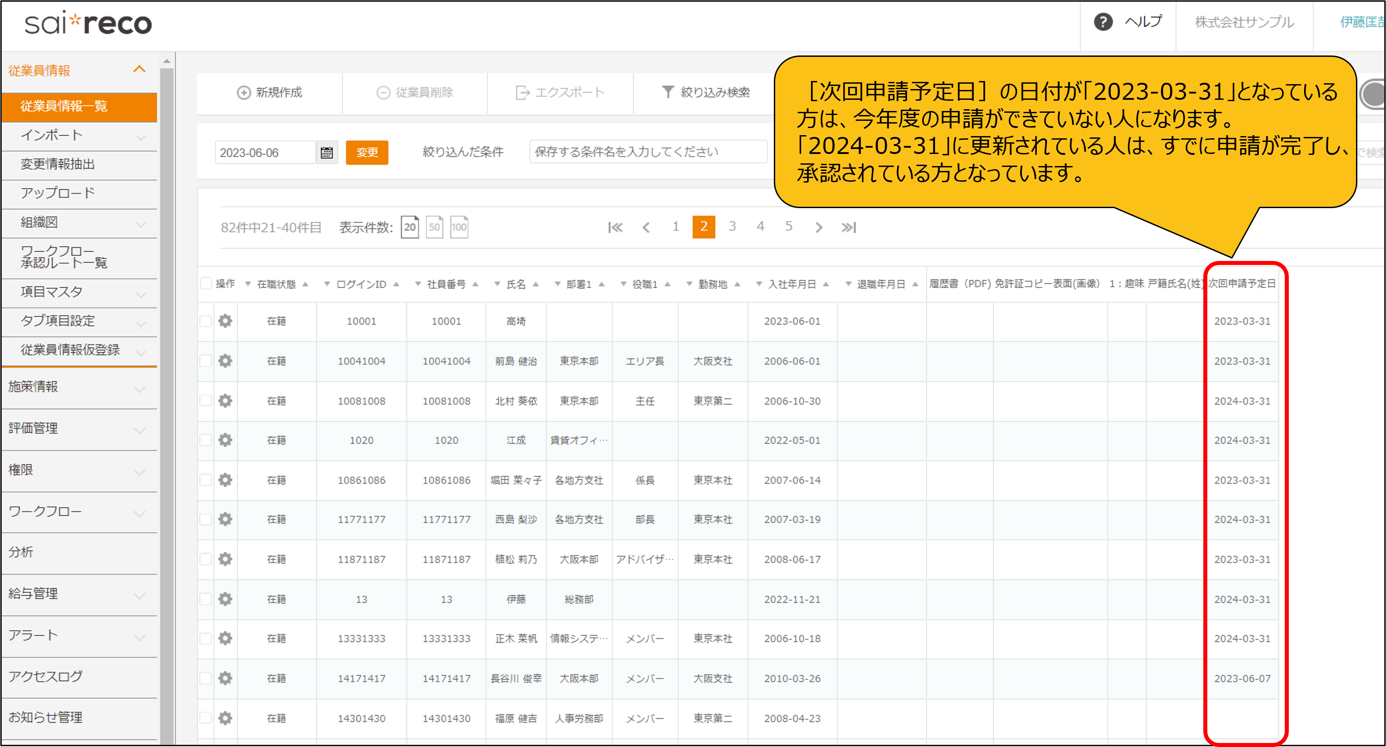The image size is (1386, 747).
Task: Open gear menu for 長谷川 俊幸 row
Action: coord(225,678)
